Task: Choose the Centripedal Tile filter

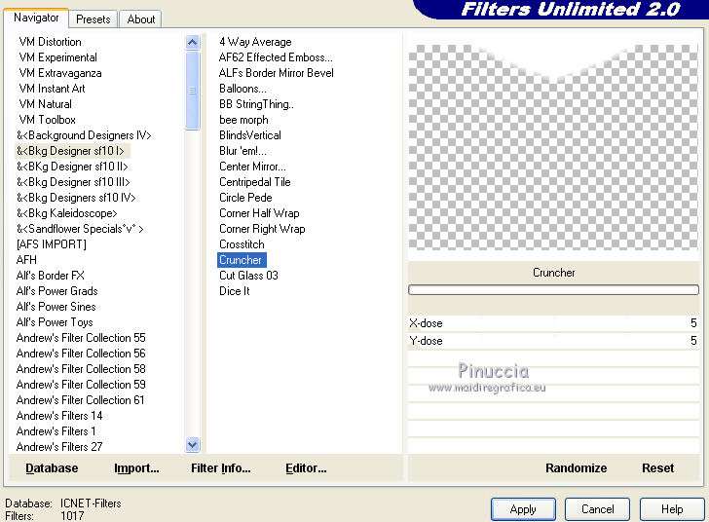Action: coord(255,182)
